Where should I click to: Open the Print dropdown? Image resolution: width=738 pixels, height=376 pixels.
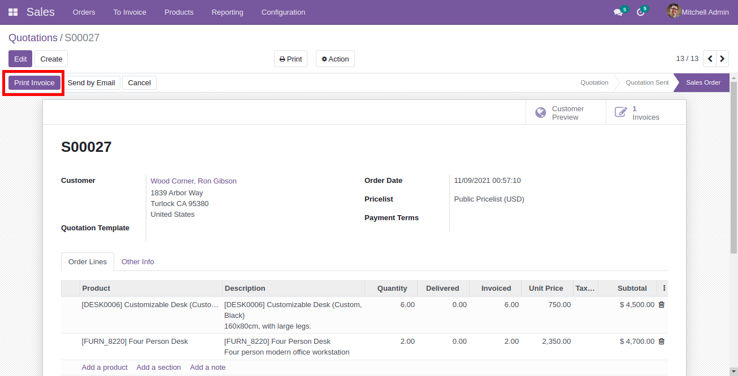pyautogui.click(x=290, y=59)
